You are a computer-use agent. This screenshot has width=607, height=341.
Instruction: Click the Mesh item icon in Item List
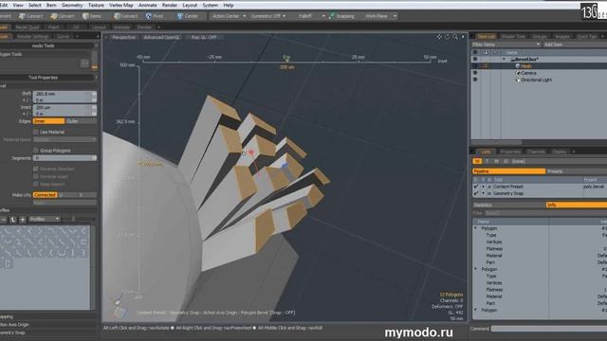(x=518, y=66)
